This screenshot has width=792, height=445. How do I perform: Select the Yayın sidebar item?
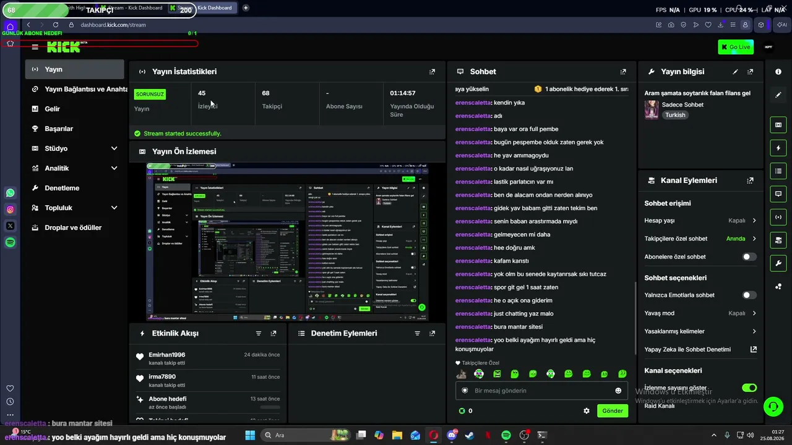click(74, 69)
